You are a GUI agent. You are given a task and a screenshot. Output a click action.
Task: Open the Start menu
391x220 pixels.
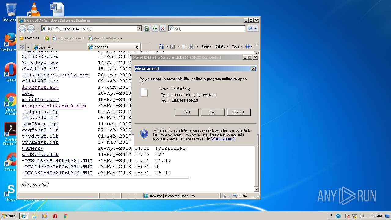[x=9, y=216]
